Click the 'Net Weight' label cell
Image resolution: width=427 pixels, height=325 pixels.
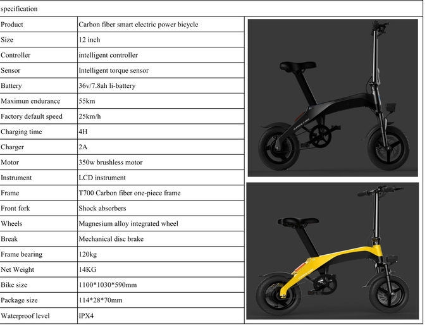(x=39, y=269)
